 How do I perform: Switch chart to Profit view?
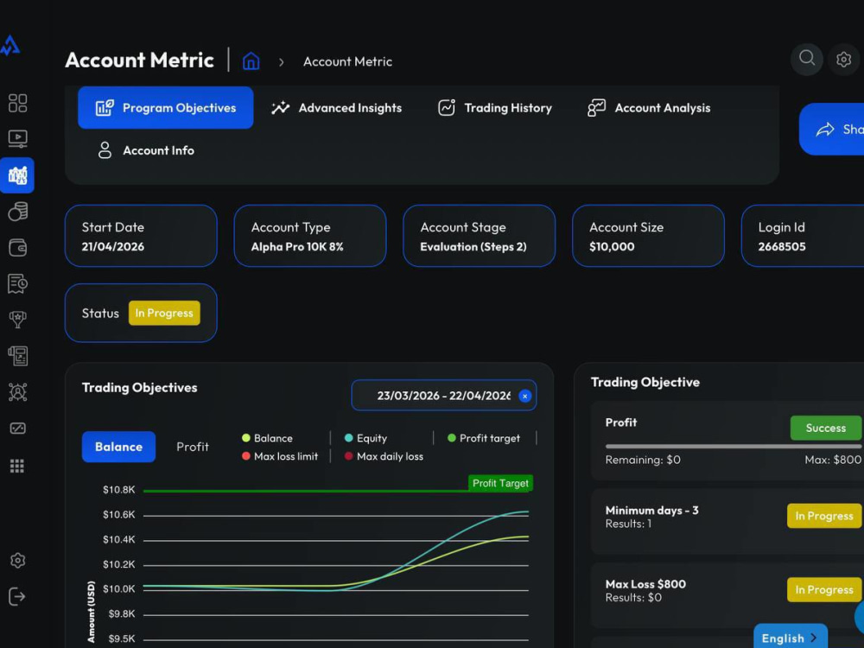[193, 447]
